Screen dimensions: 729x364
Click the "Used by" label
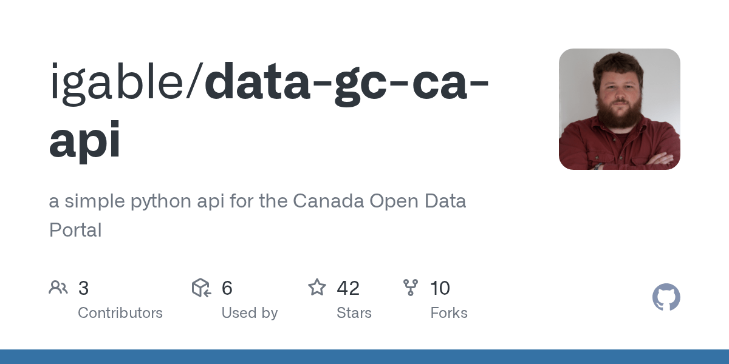click(x=250, y=313)
